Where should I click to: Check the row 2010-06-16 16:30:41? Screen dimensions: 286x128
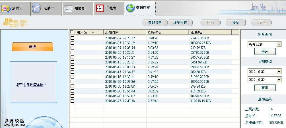[72, 77]
